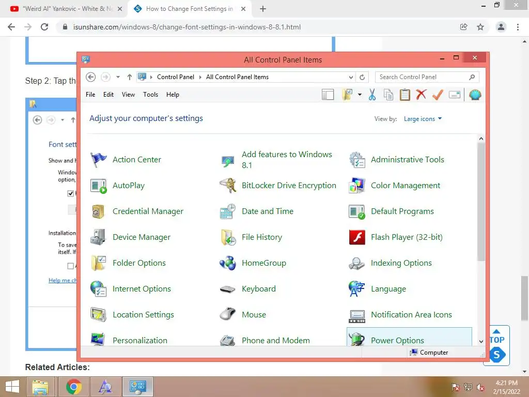This screenshot has width=529, height=397.
Task: Open the Location Settings icon
Action: click(98, 315)
